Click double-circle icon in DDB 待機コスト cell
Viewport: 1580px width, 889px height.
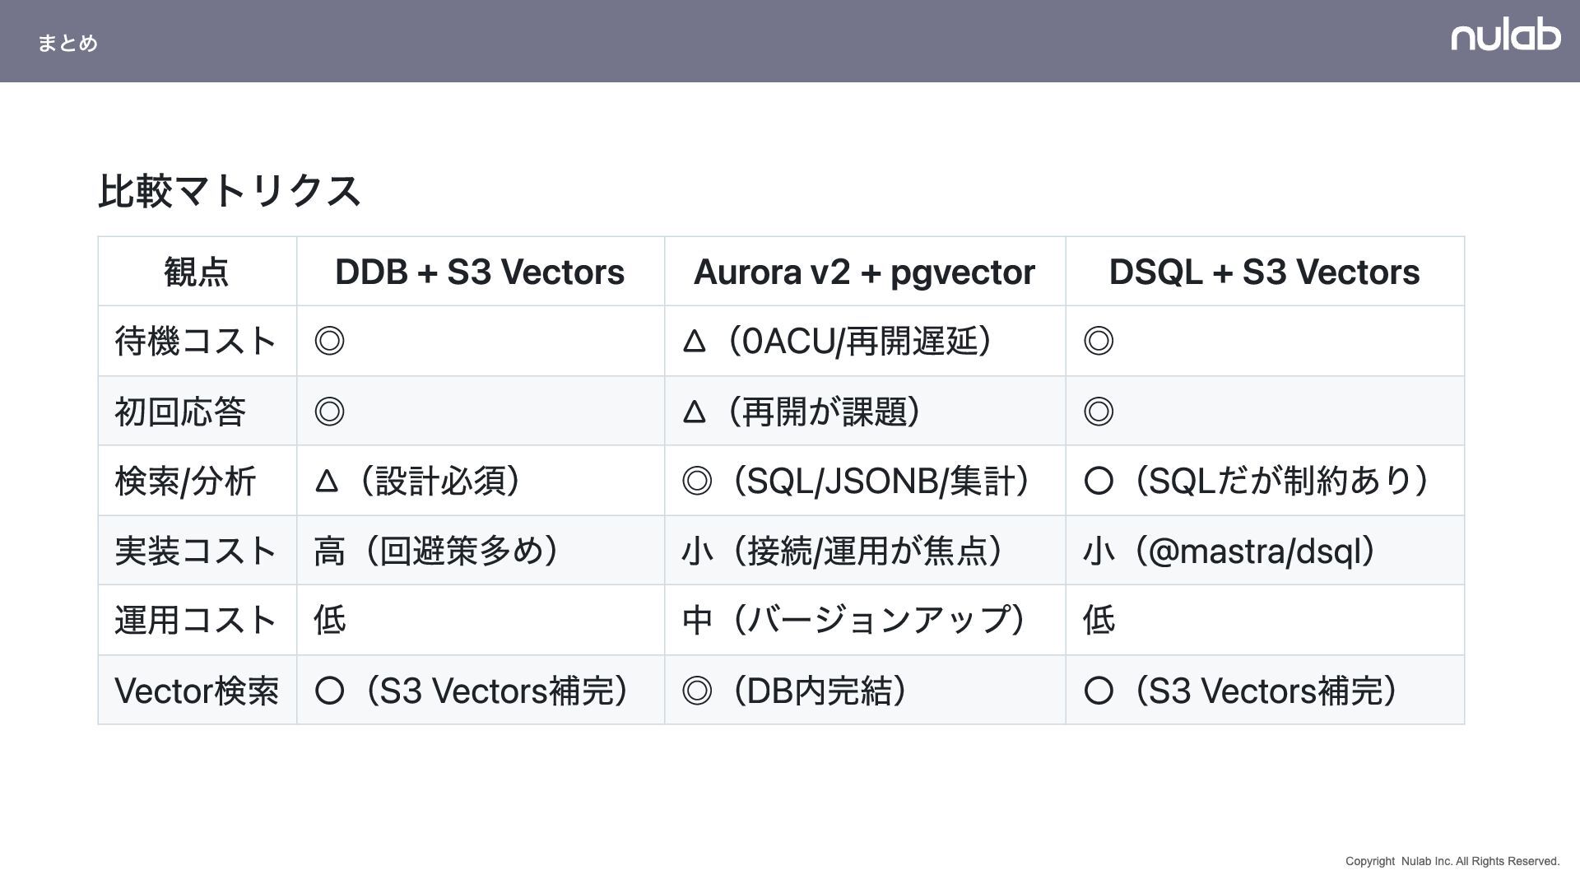(x=329, y=341)
